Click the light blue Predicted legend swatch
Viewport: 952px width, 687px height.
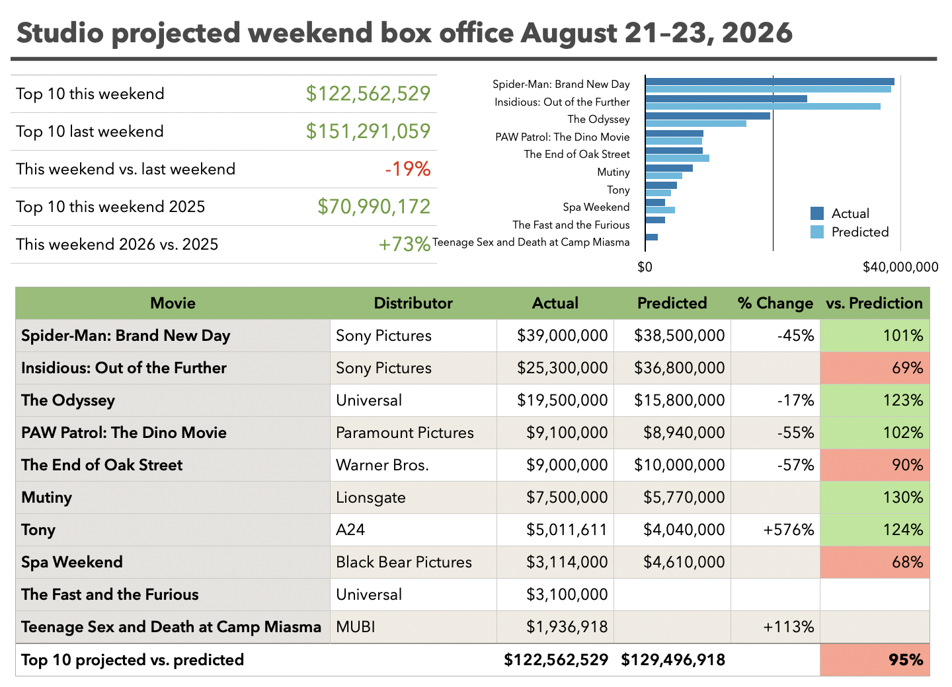coord(817,232)
